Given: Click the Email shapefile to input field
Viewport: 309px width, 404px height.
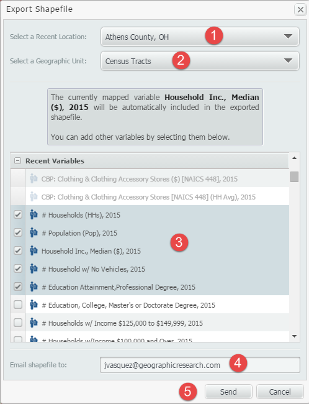Looking at the screenshot, I should pos(200,365).
